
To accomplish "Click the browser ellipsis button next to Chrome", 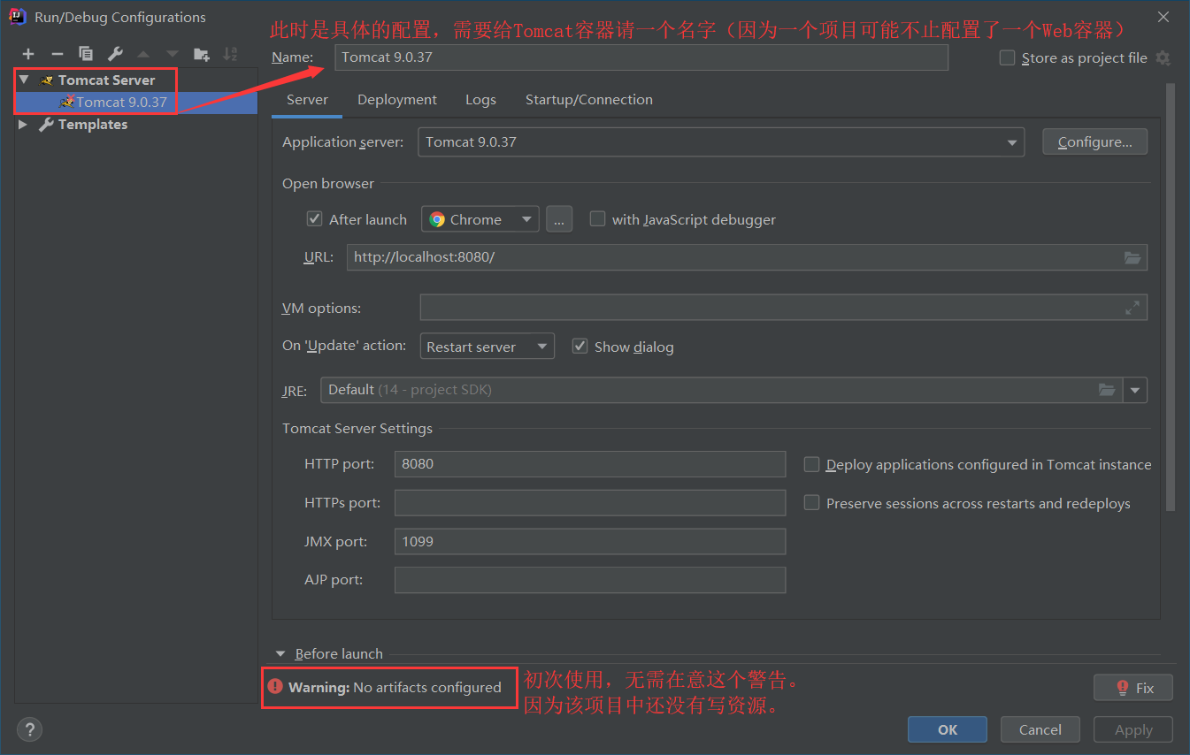I will (559, 219).
